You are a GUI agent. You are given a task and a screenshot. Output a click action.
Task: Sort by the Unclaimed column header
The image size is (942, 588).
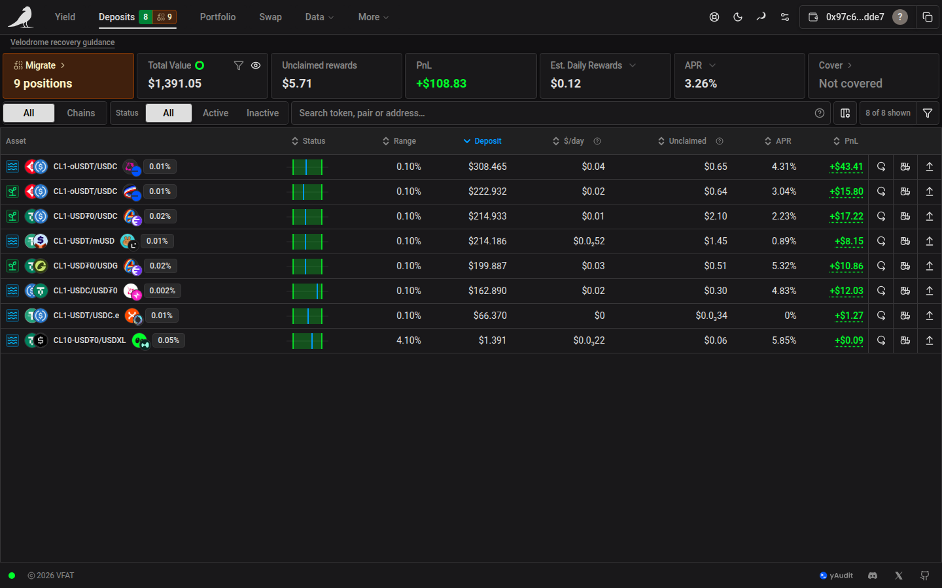(682, 141)
